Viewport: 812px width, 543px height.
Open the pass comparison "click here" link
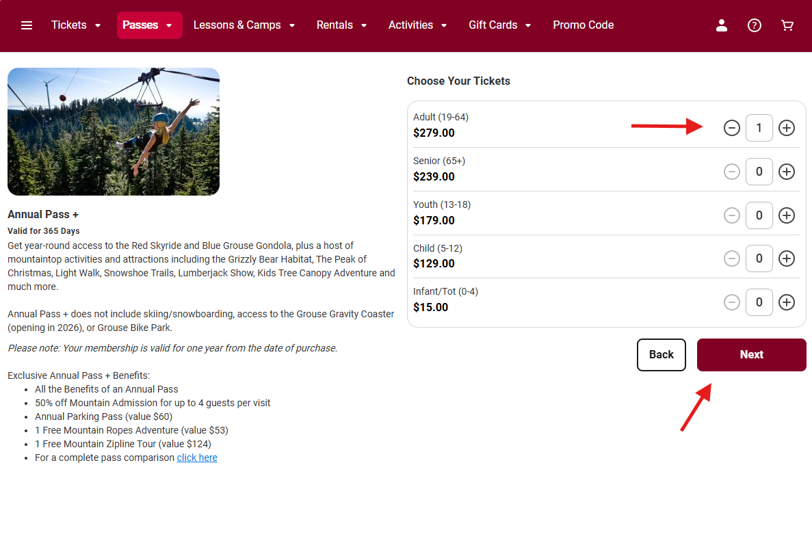pyautogui.click(x=197, y=458)
